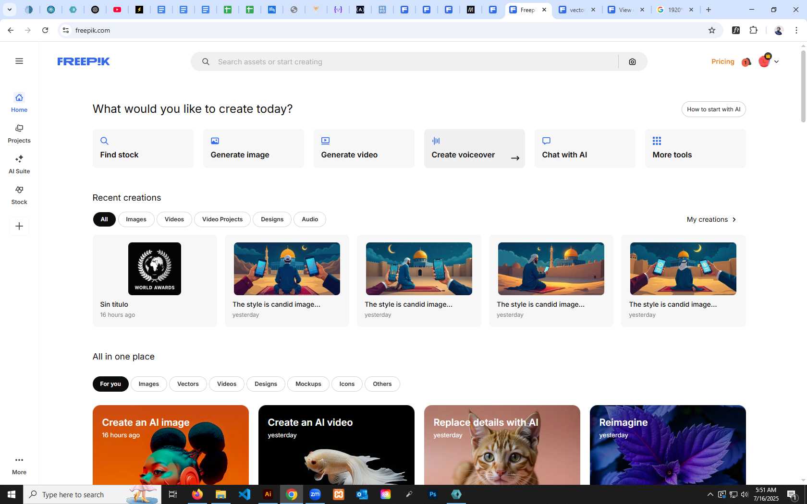807x504 pixels.
Task: Open search by image camera icon
Action: pos(632,61)
